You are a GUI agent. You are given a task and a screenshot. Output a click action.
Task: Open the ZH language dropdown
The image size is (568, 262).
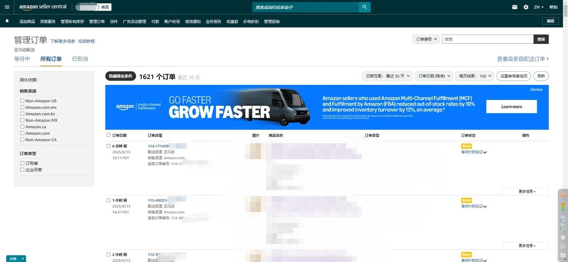[x=539, y=7]
